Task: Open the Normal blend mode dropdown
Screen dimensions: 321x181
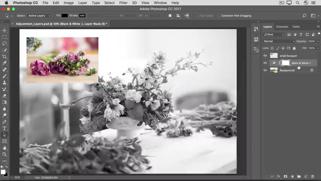Action: pos(279,41)
